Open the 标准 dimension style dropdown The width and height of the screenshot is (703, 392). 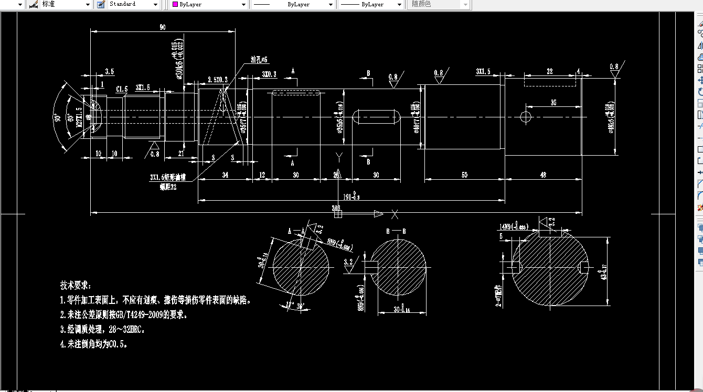tap(66, 4)
